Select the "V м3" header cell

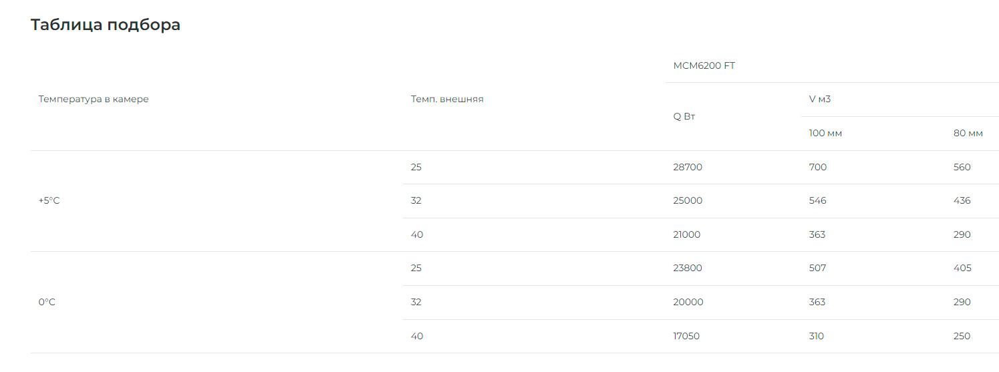pyautogui.click(x=820, y=100)
